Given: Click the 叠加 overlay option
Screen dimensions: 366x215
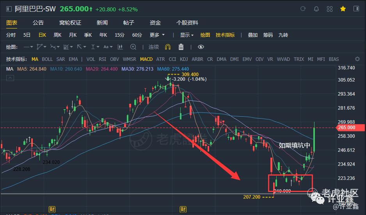Looking at the screenshot, I should tap(252, 35).
